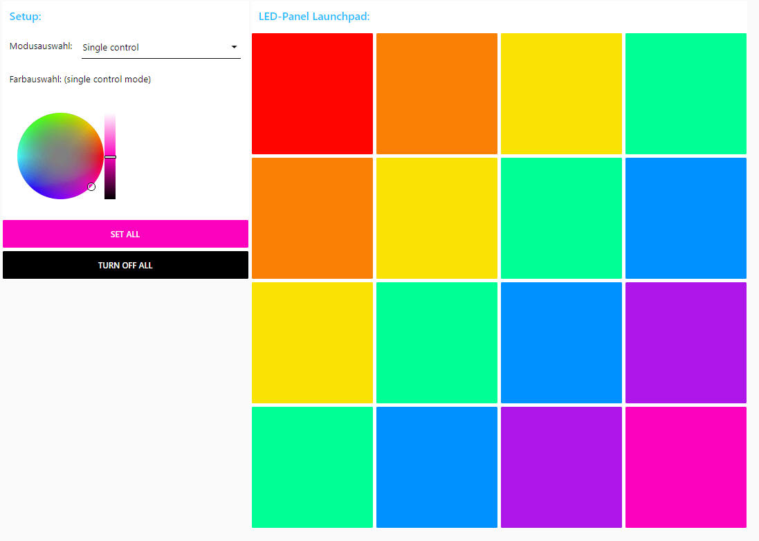Select the magenta LED panel in the bottom-right corner

(686, 467)
